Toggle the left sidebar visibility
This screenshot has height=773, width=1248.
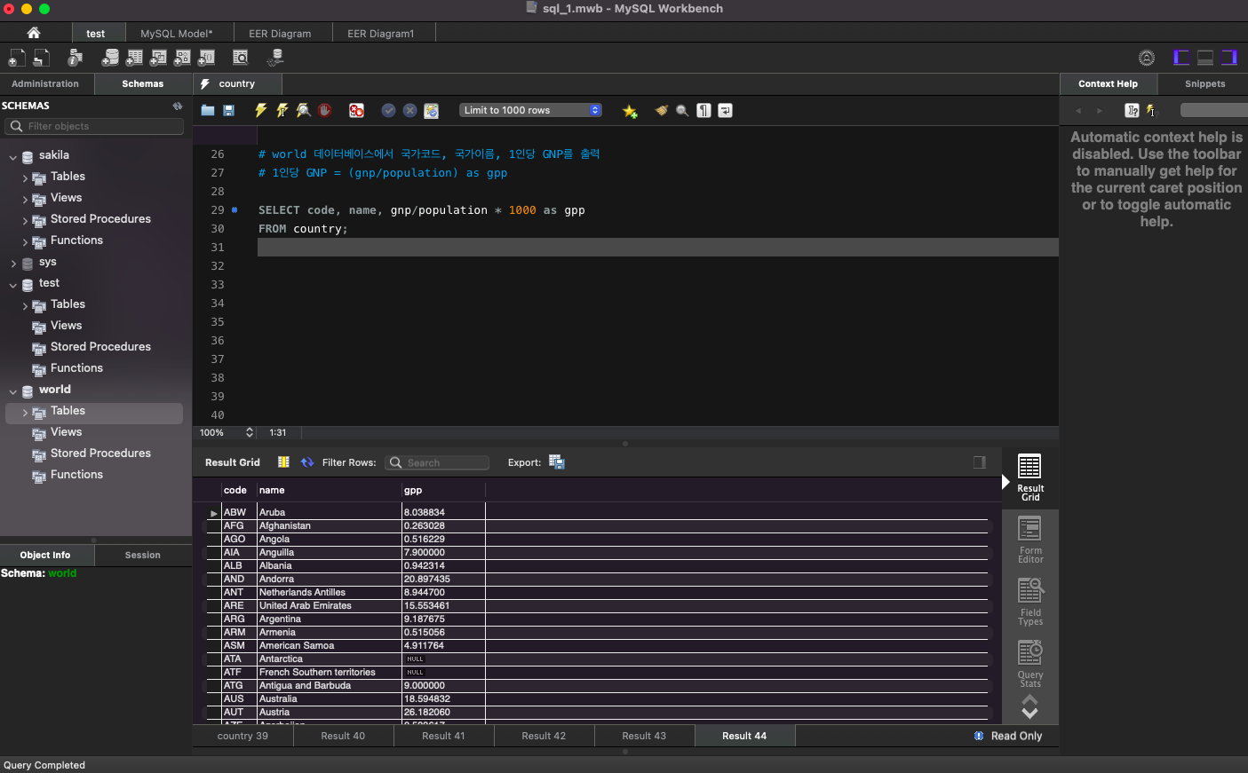(1181, 58)
